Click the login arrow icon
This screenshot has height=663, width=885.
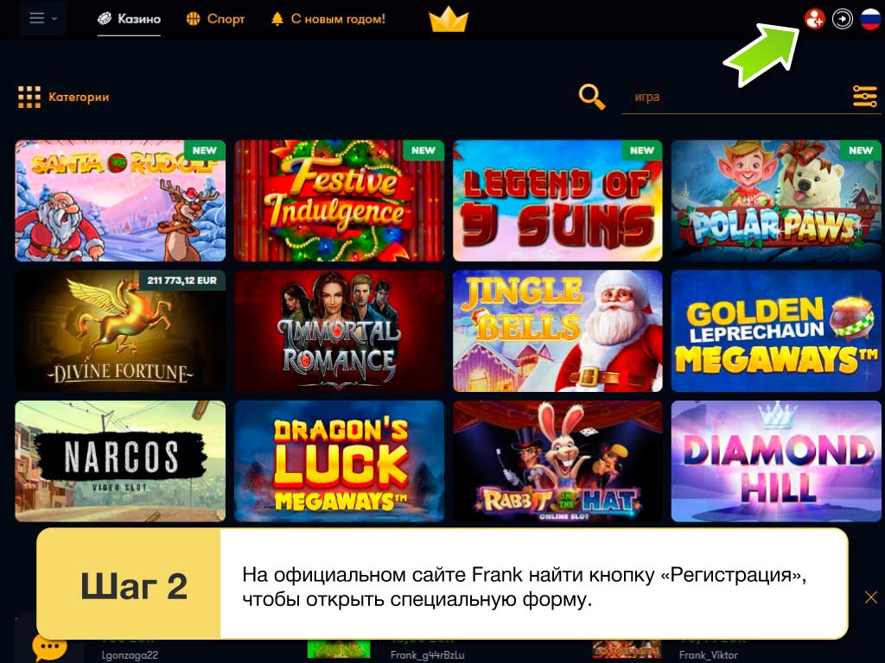click(842, 19)
